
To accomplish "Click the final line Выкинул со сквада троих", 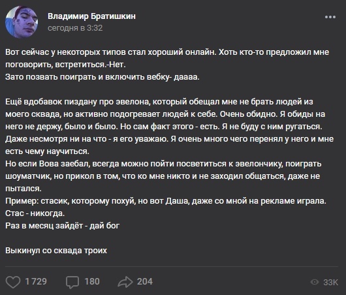I will pos(56,251).
